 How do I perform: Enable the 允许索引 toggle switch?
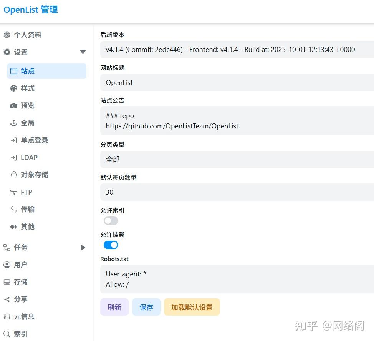click(x=111, y=221)
